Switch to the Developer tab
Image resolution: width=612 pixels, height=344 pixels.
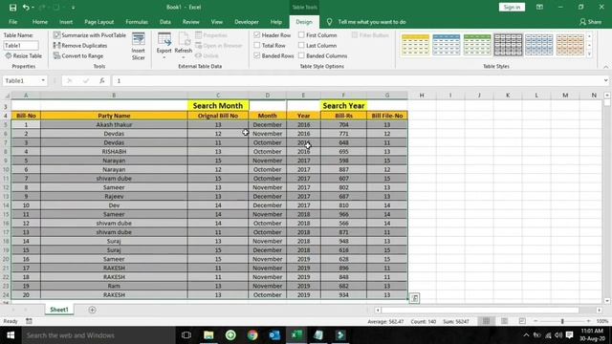point(247,22)
